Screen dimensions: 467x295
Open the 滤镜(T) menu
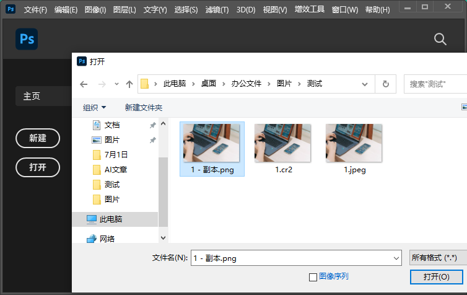tap(217, 10)
